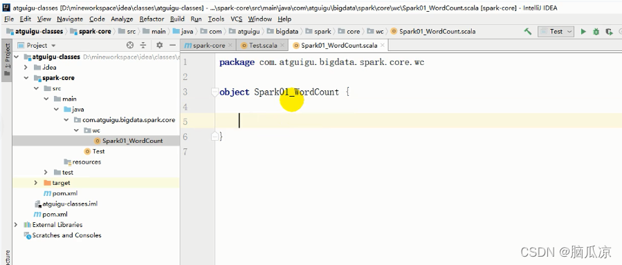Close the Spark01_WordCount.scala tab

(383, 45)
